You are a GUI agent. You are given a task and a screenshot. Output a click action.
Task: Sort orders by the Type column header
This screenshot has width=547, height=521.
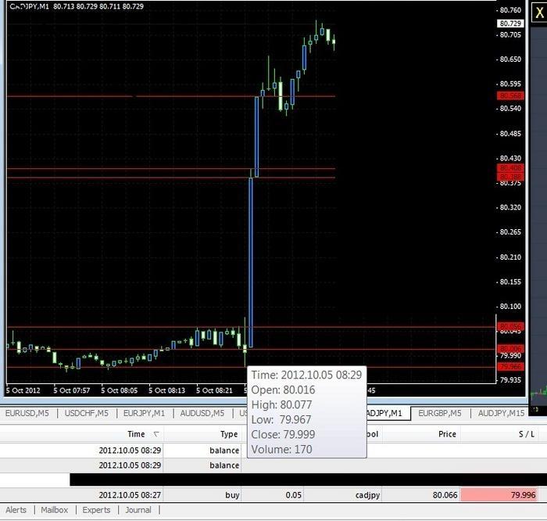pyautogui.click(x=229, y=434)
